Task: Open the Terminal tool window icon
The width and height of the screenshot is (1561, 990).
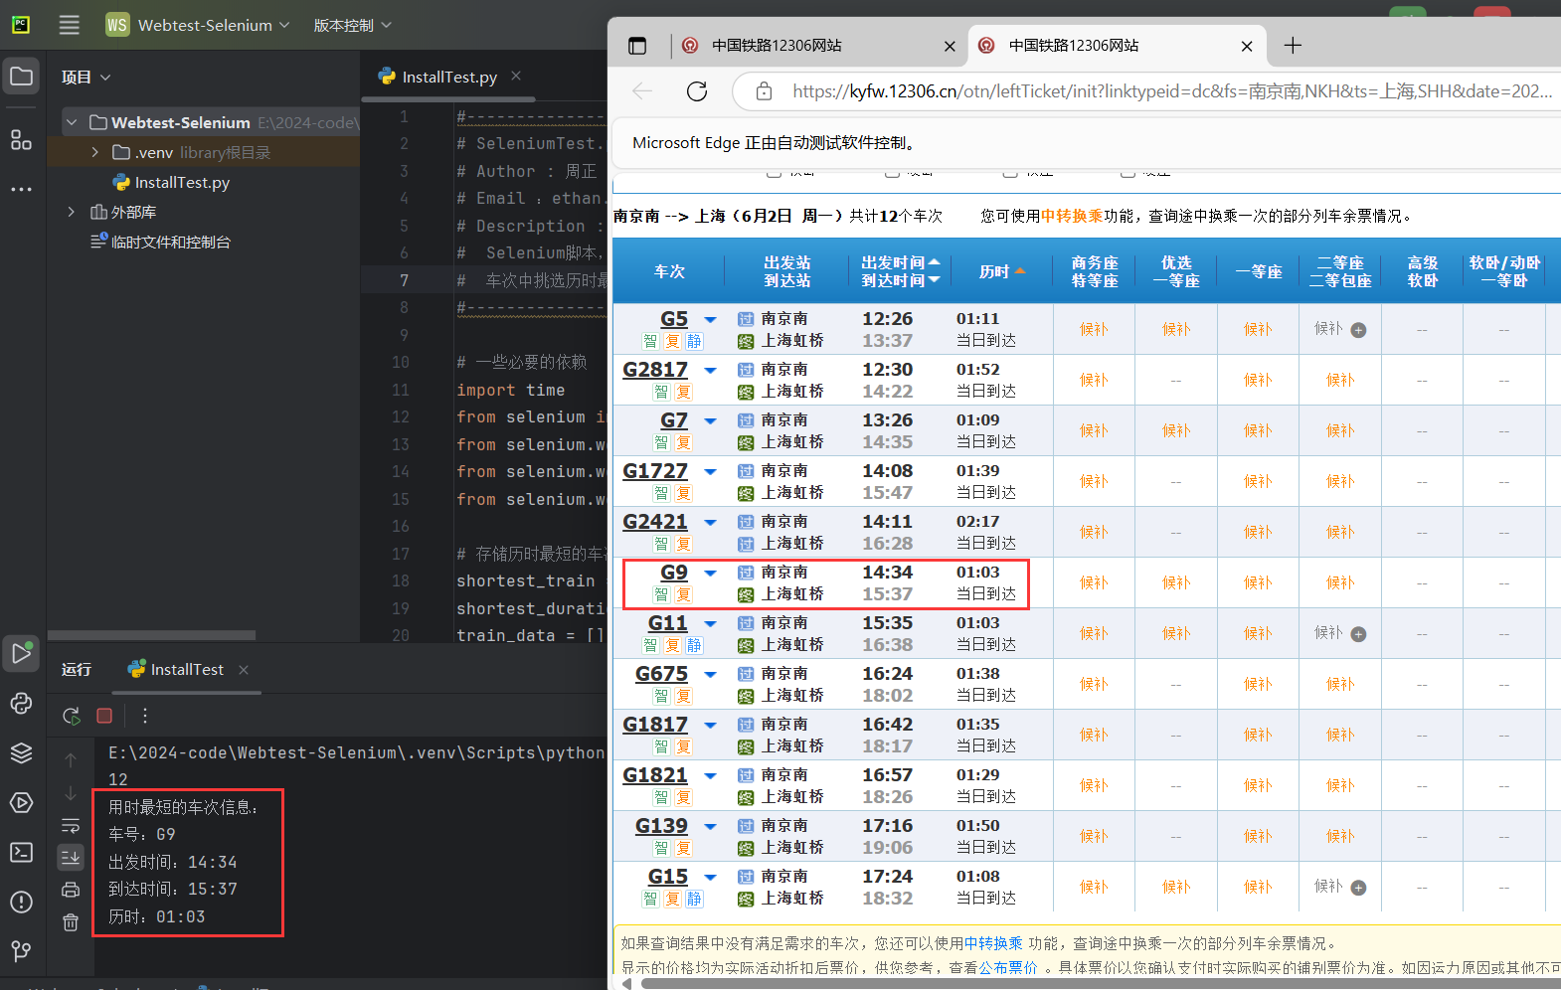Action: pos(21,853)
